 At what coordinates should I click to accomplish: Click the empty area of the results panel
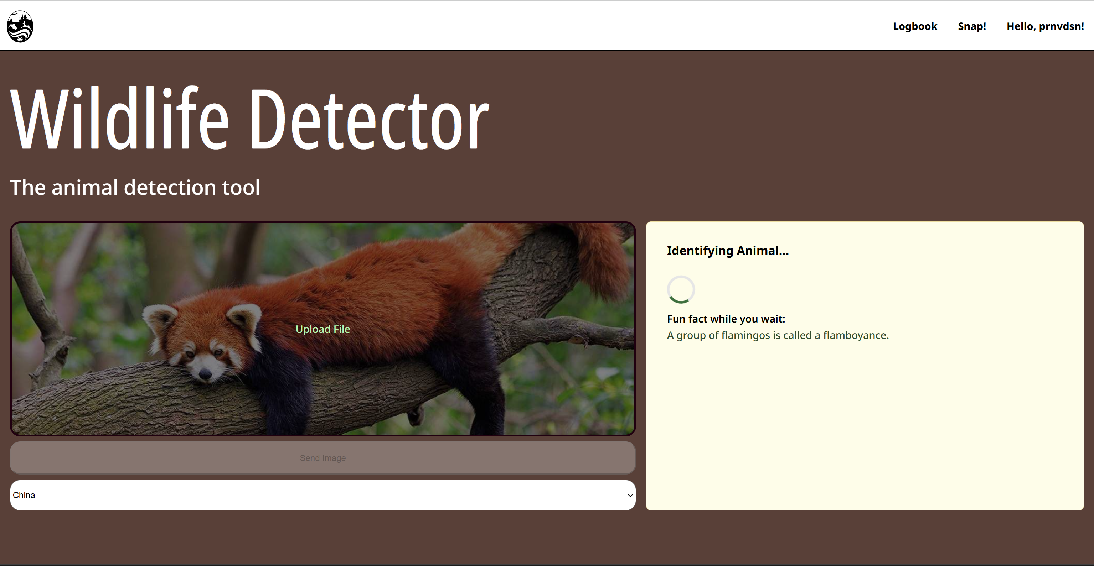pos(865,424)
